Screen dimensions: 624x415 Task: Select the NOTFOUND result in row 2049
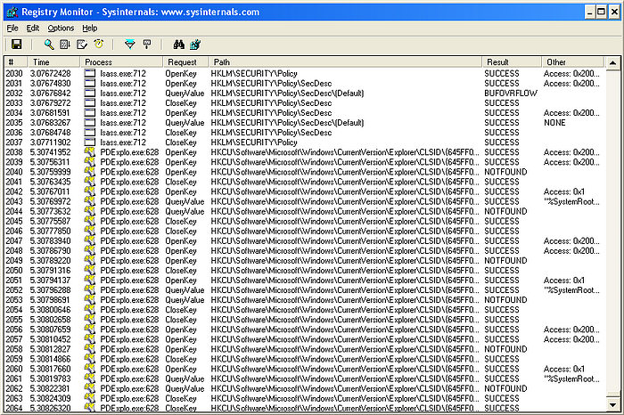pos(505,260)
